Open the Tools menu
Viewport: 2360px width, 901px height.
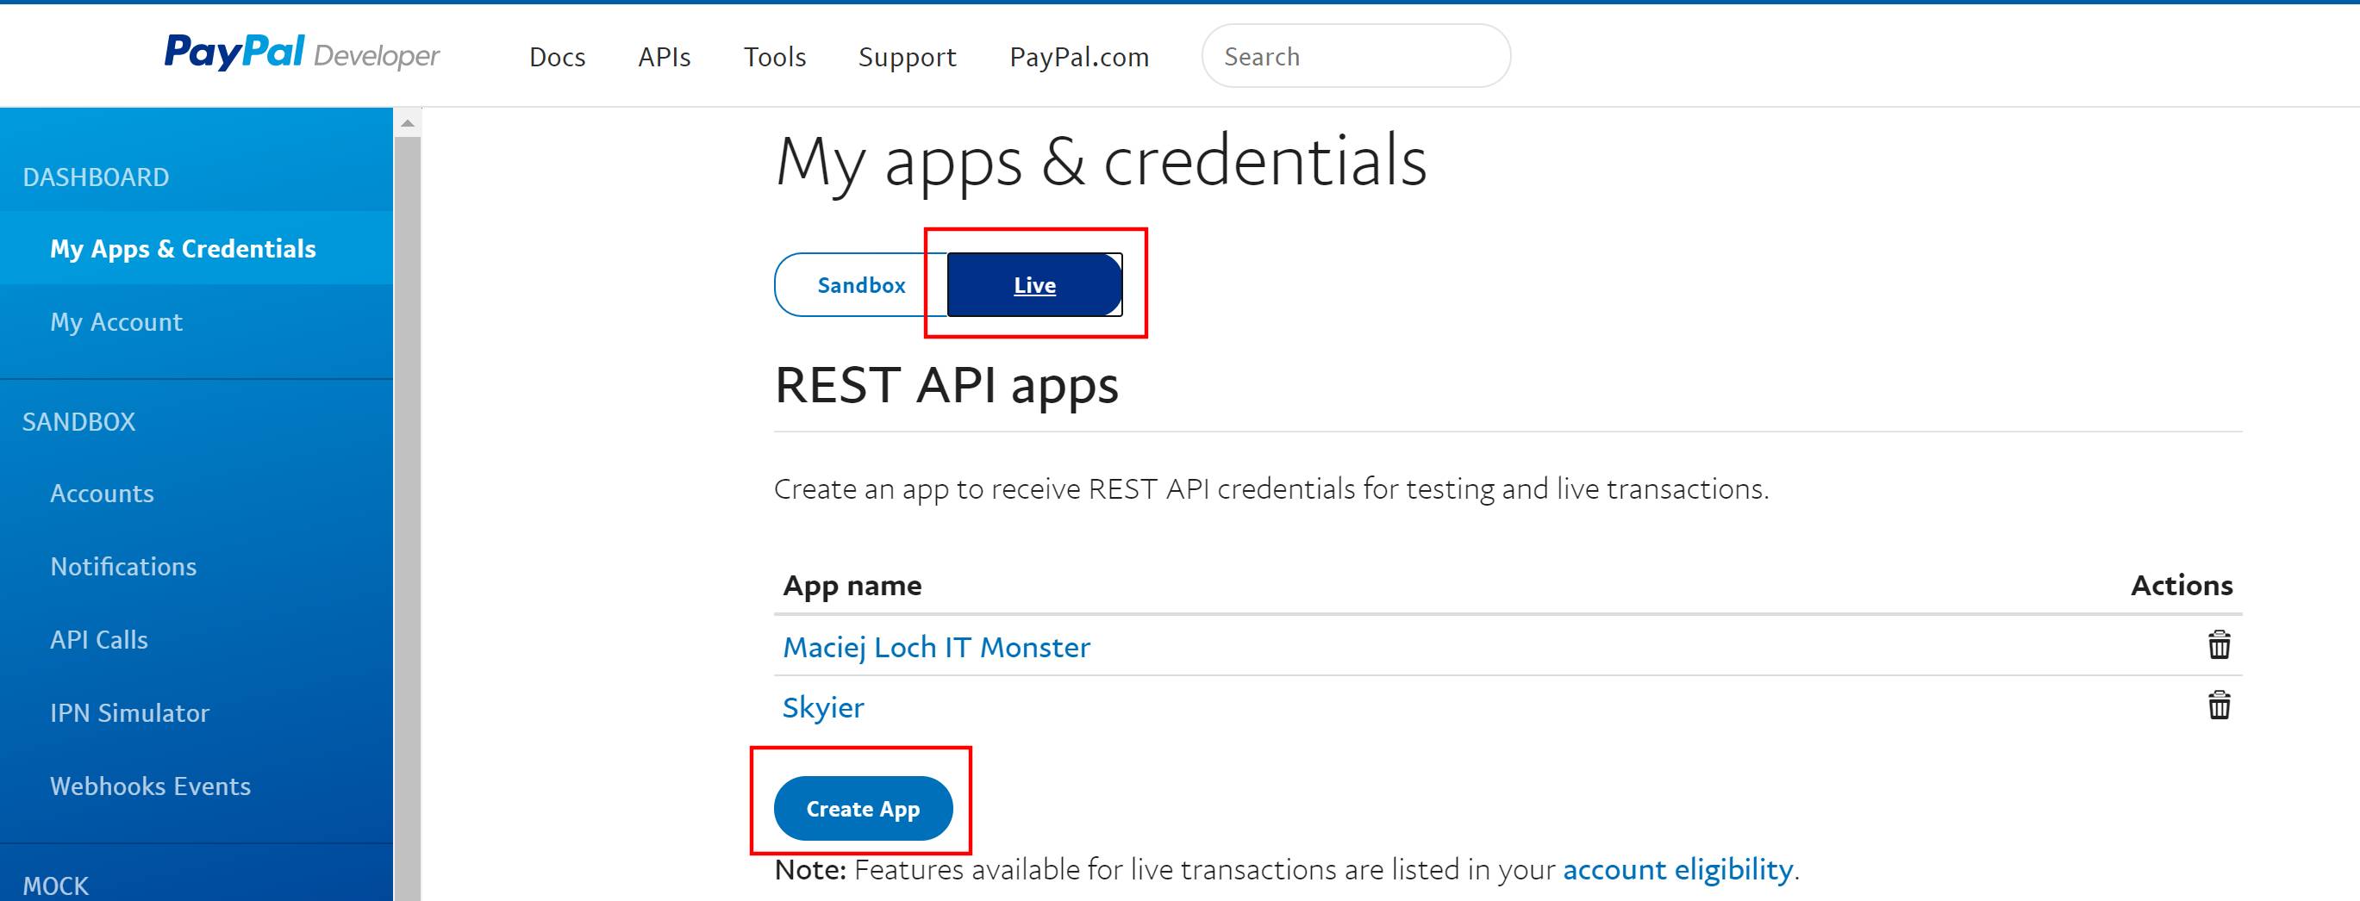pyautogui.click(x=774, y=57)
